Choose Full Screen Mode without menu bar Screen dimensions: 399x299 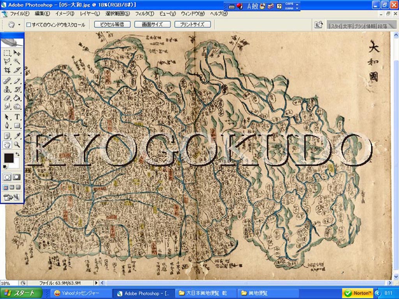point(18,187)
